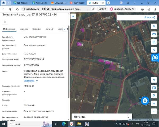Open the overview map window icon
This screenshot has width=159, height=127.
[154, 88]
